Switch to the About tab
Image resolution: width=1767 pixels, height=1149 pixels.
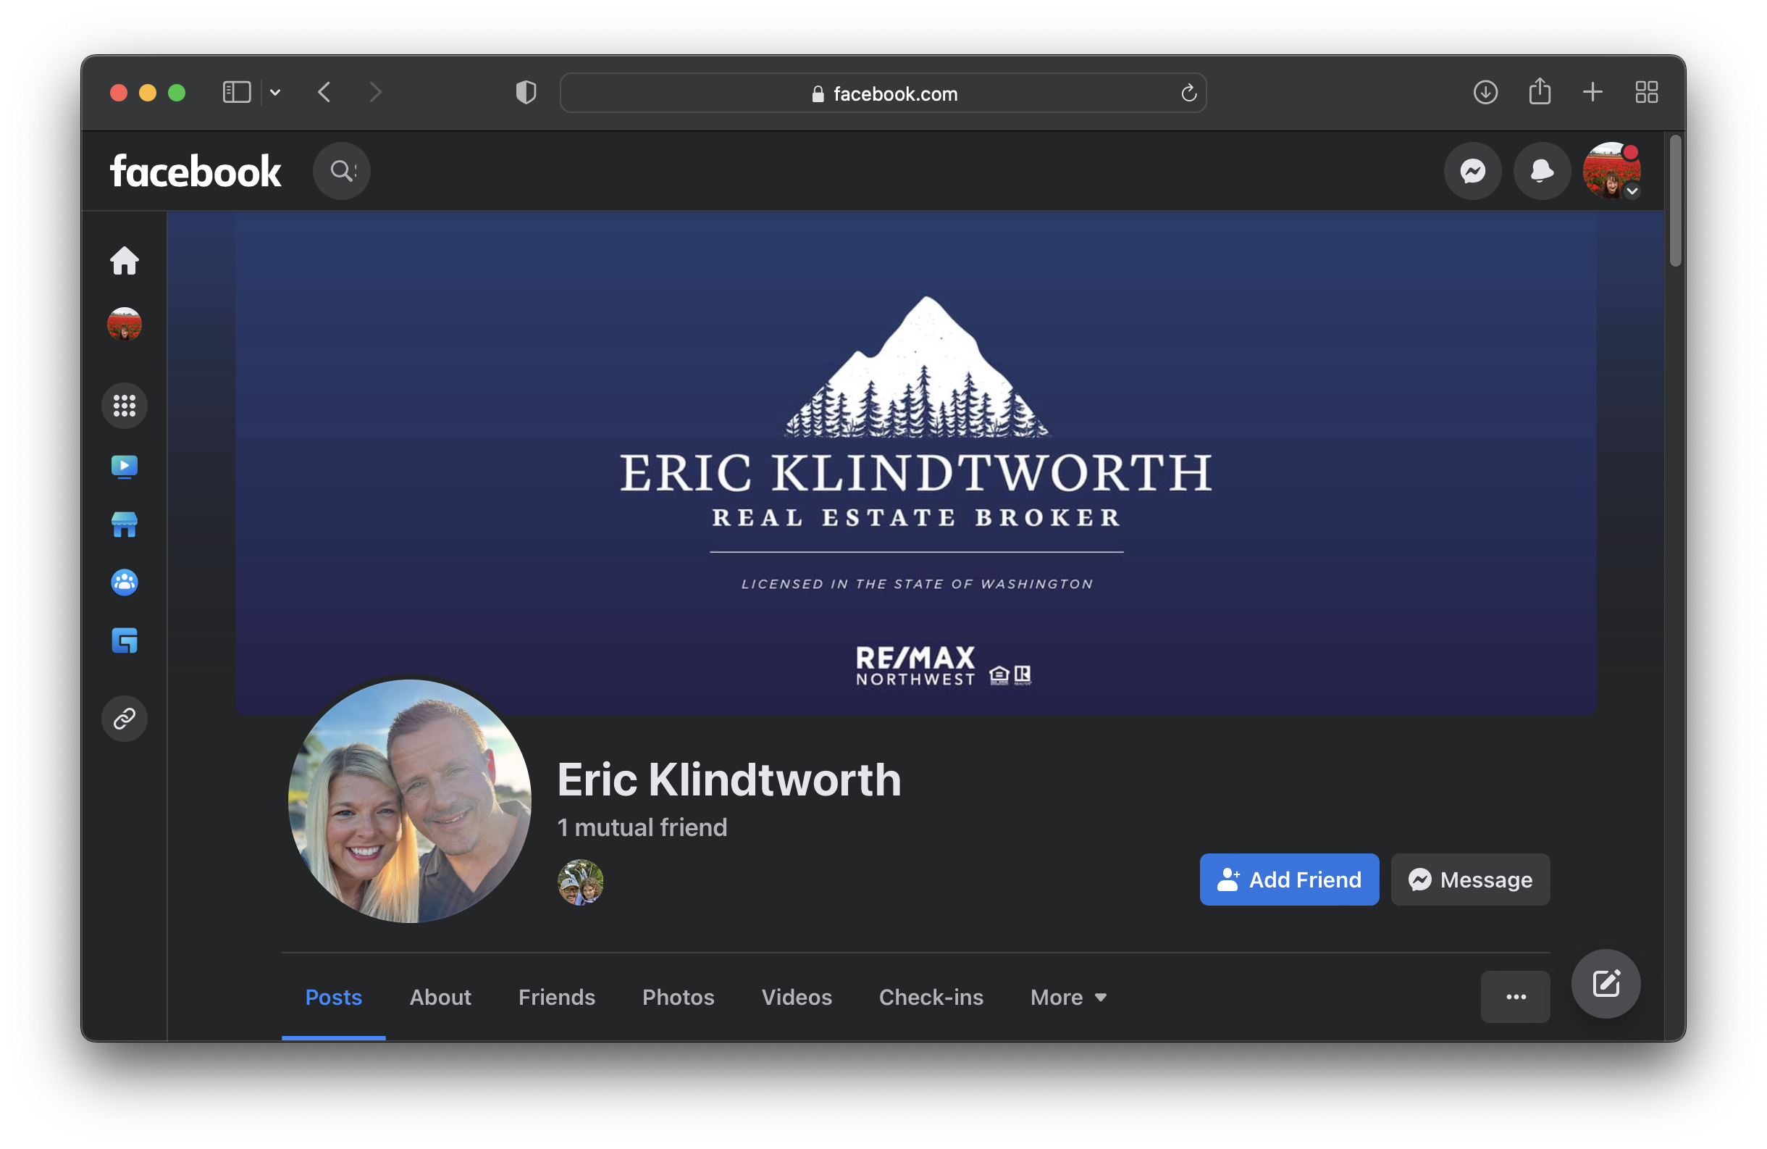click(440, 997)
